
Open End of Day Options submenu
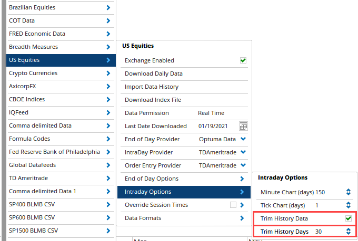(x=184, y=179)
